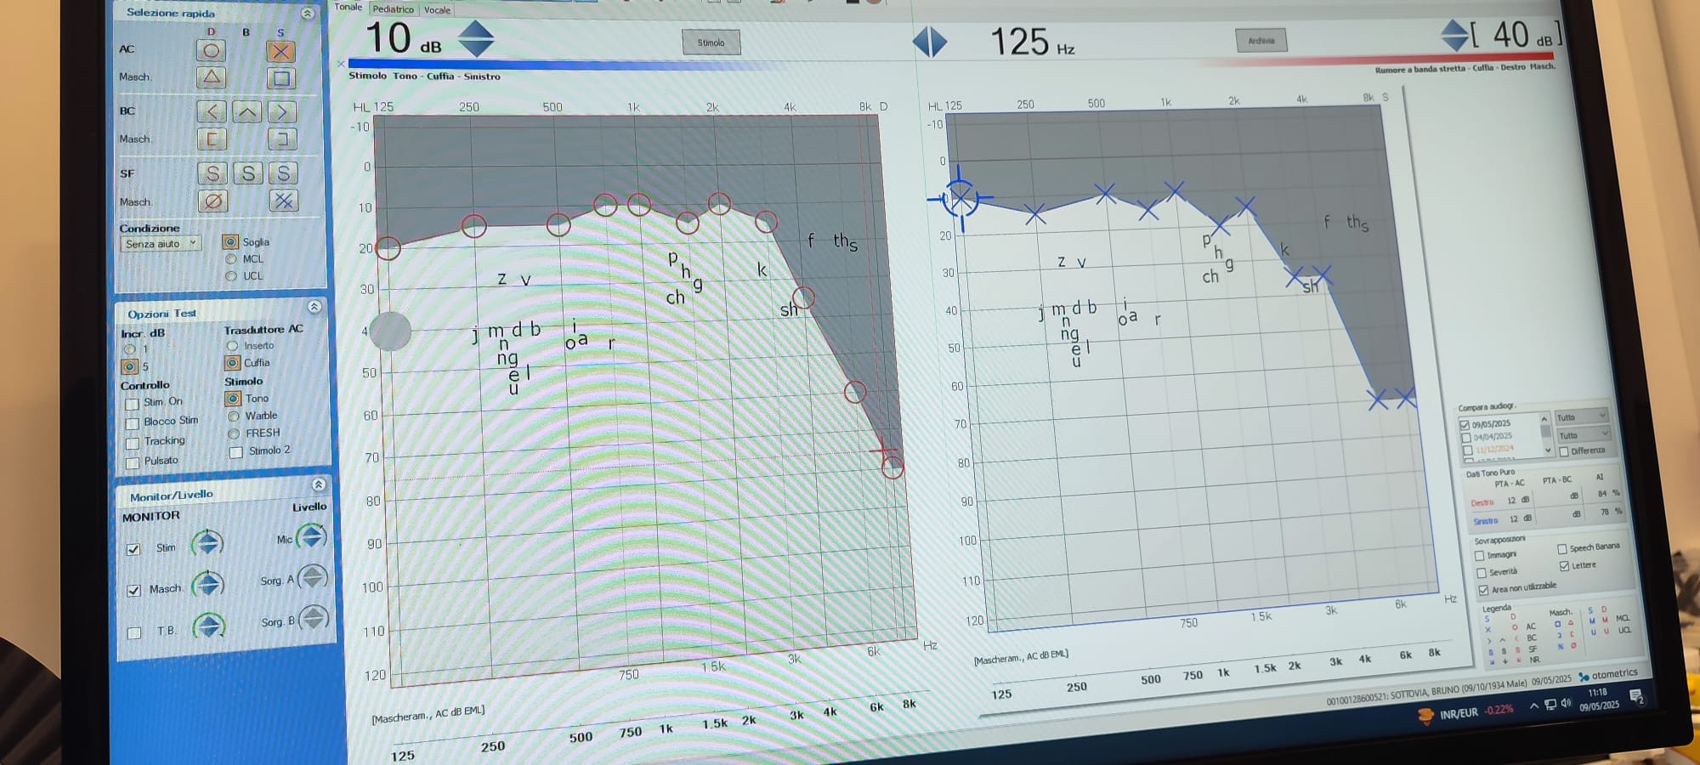Viewport: 1700px width, 765px height.
Task: Enable the Pulsato checkbox
Action: click(132, 463)
